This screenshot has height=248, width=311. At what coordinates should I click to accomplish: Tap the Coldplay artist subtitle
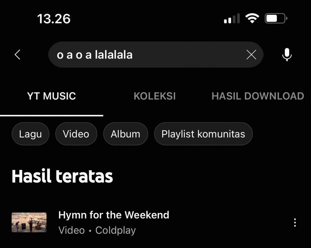point(116,230)
